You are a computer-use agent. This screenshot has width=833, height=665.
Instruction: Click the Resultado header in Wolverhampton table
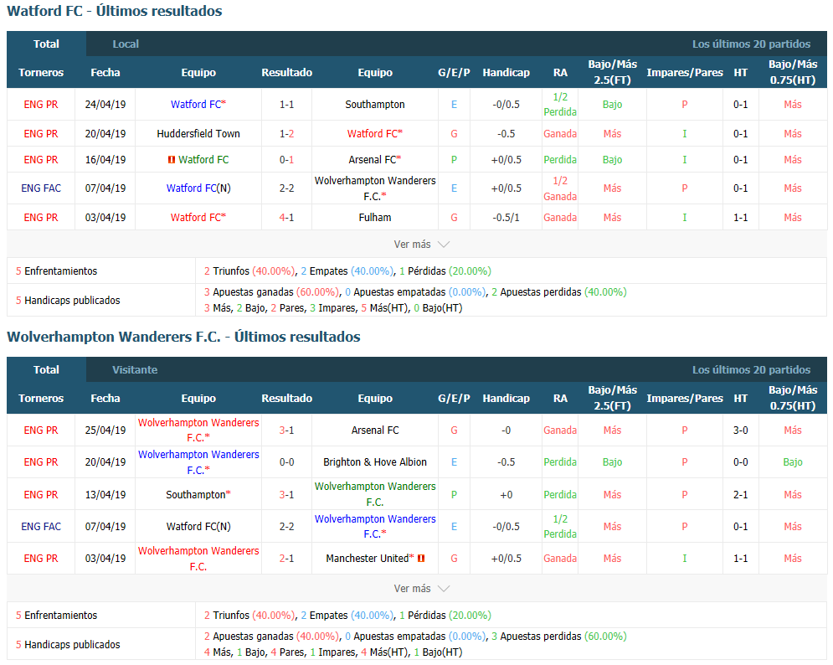[x=287, y=398]
